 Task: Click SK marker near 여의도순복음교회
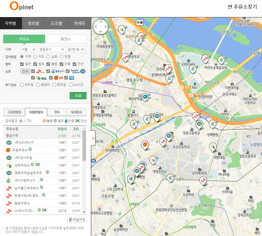(205, 59)
